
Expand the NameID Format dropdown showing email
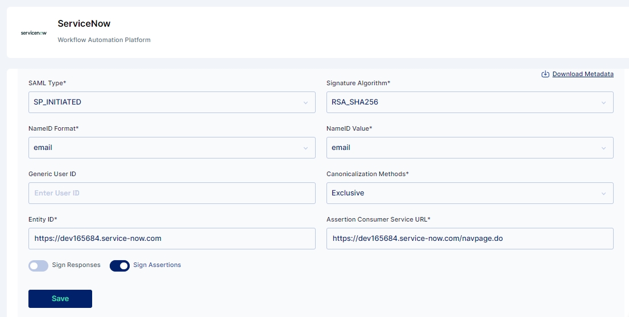click(172, 148)
